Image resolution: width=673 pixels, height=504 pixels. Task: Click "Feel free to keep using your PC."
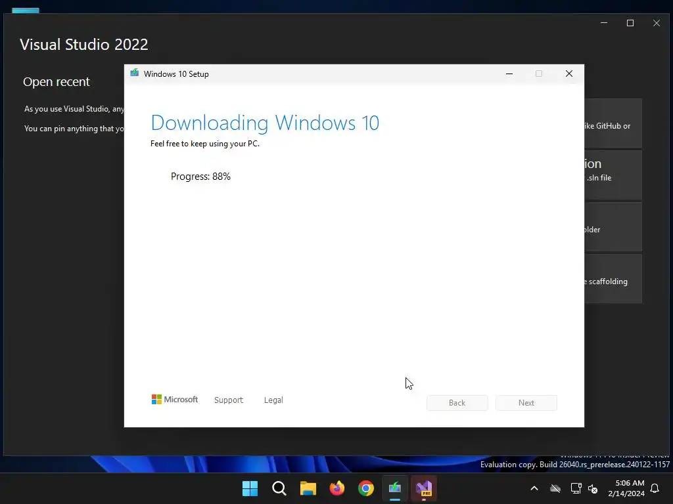pyautogui.click(x=205, y=144)
